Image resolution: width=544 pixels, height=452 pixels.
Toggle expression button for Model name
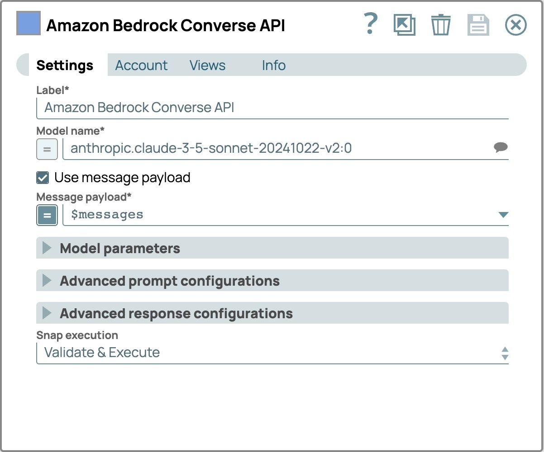click(x=47, y=149)
